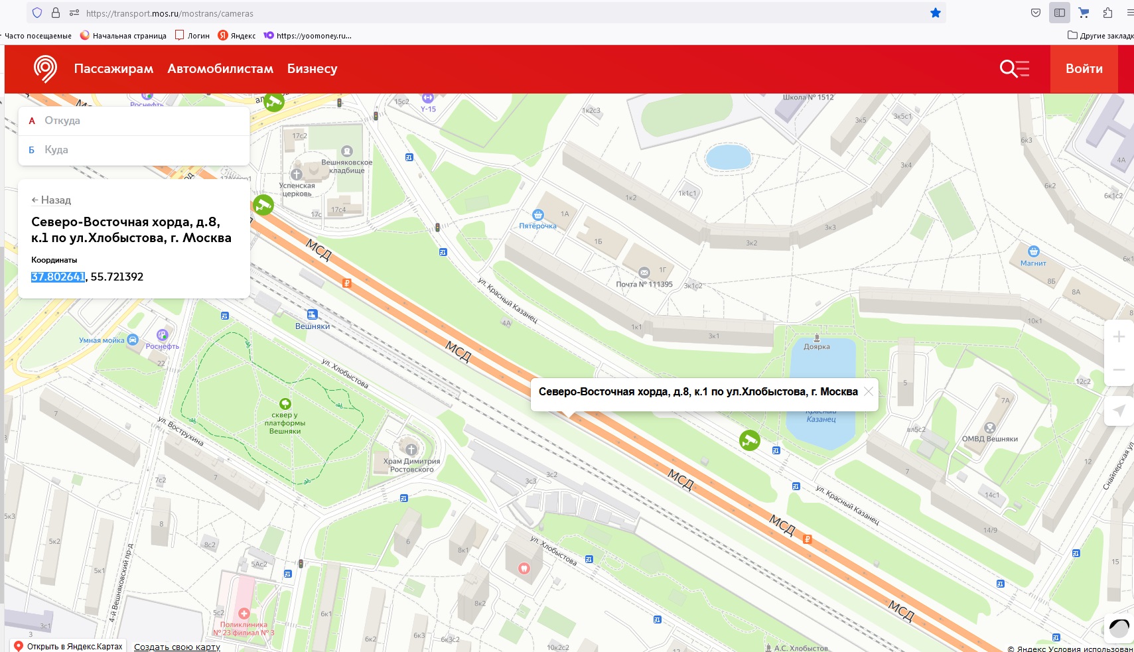Click the Куда destination input field
The height and width of the screenshot is (652, 1134).
pos(139,150)
